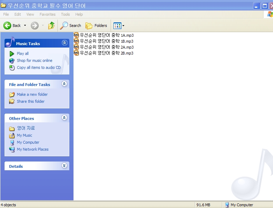Click Make a new folder link
This screenshot has width=273, height=208.
pos(32,94)
